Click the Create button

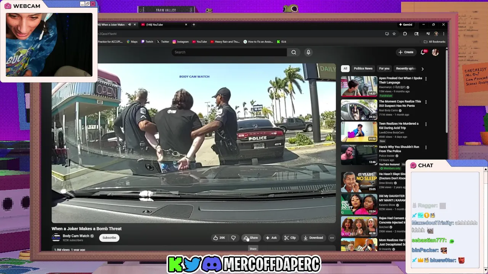(x=406, y=52)
